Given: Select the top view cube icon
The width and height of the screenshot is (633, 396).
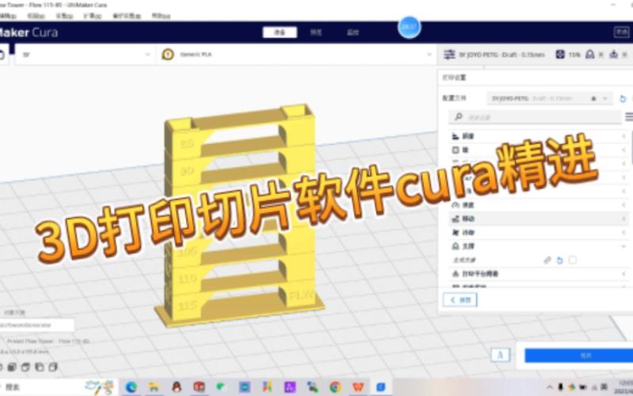Looking at the screenshot, I should coord(25,367).
